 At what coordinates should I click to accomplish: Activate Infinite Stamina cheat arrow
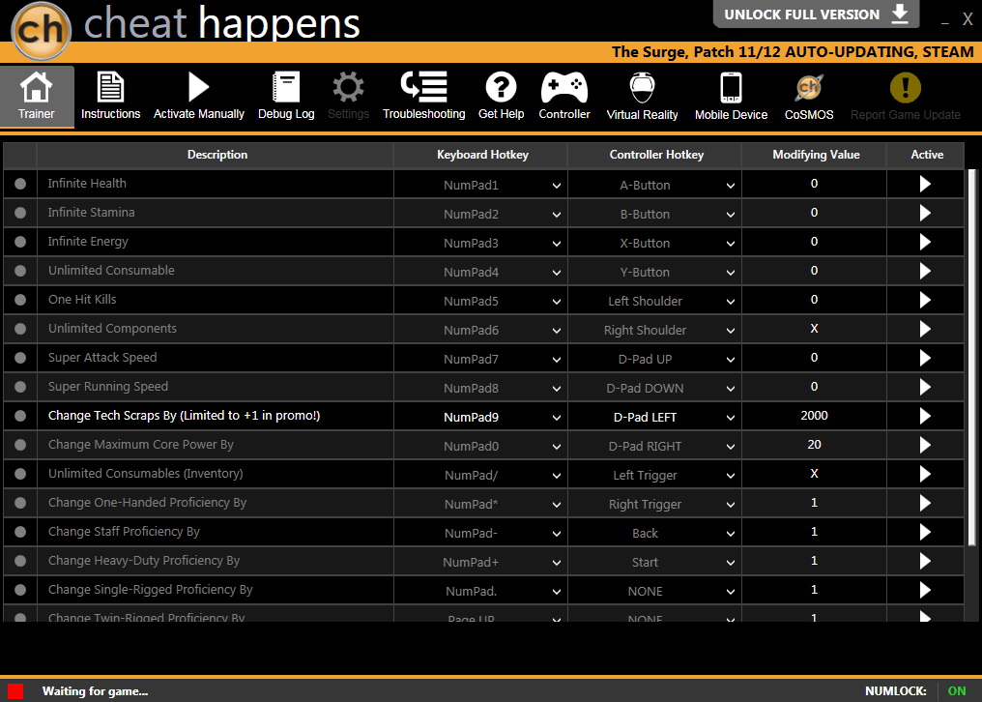tap(925, 213)
